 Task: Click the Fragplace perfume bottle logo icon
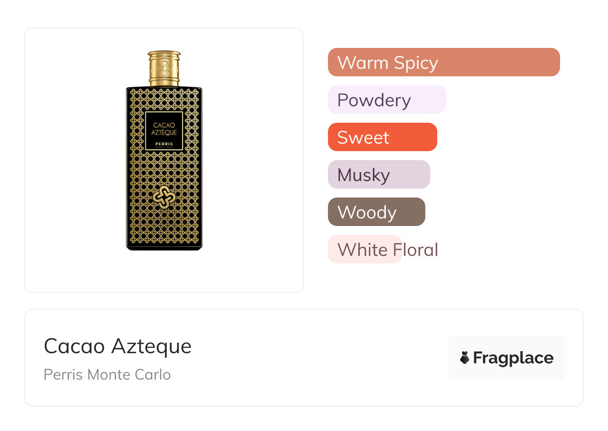[x=465, y=358]
